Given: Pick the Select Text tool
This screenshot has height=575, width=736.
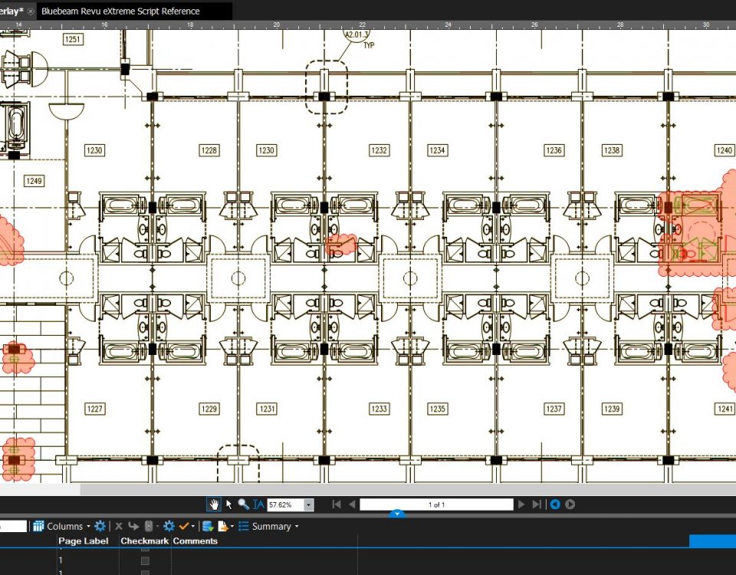Looking at the screenshot, I should point(258,504).
